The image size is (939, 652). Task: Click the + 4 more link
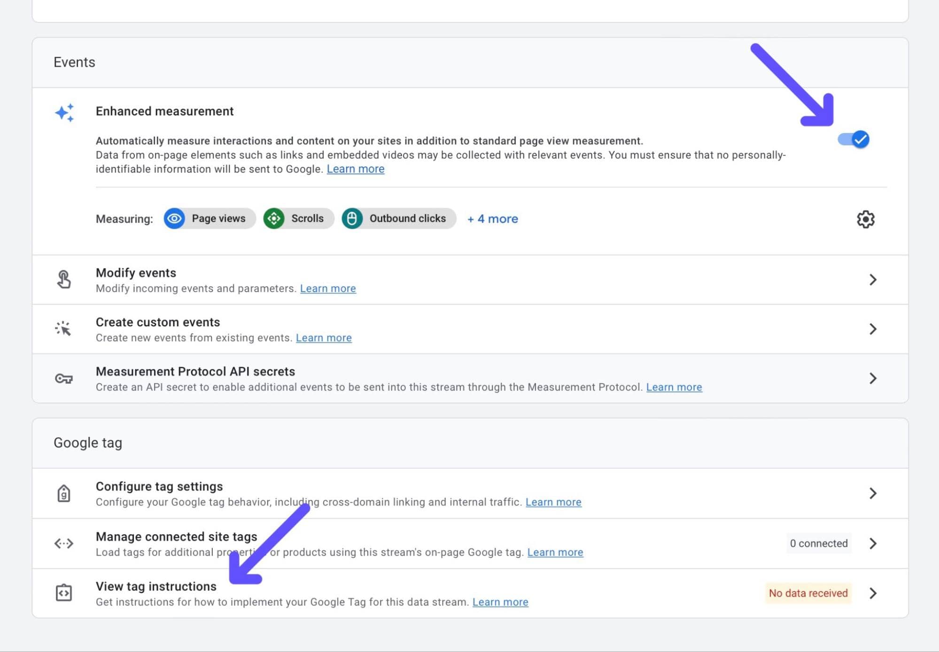point(493,219)
